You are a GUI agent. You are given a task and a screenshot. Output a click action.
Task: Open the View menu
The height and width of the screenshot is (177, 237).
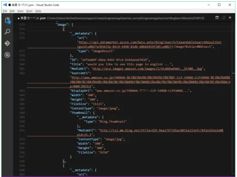tap(20, 11)
